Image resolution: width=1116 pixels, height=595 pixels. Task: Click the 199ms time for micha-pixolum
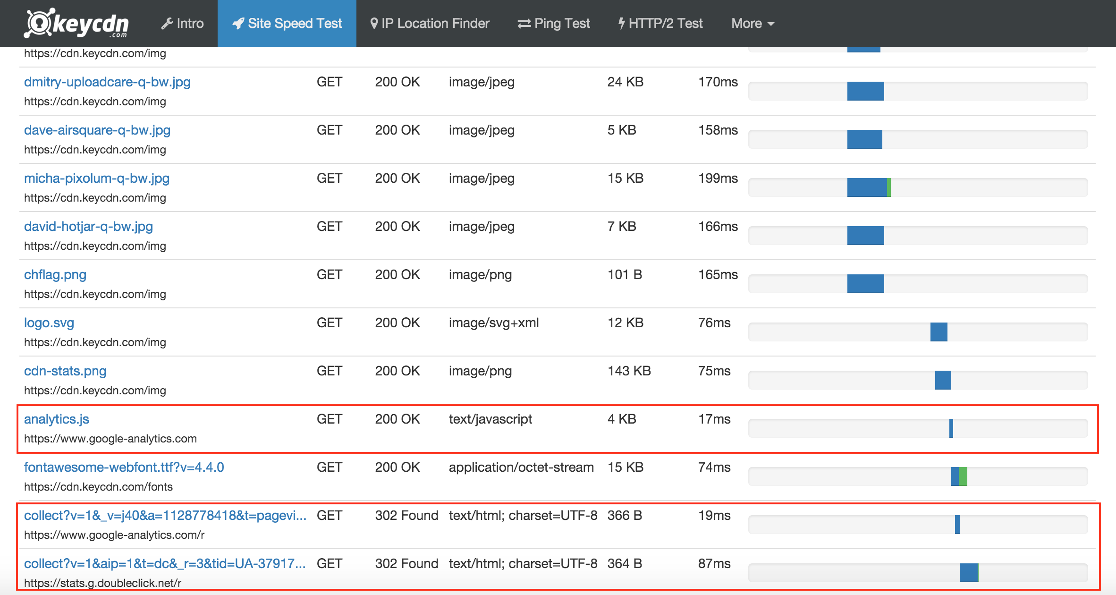(x=718, y=178)
